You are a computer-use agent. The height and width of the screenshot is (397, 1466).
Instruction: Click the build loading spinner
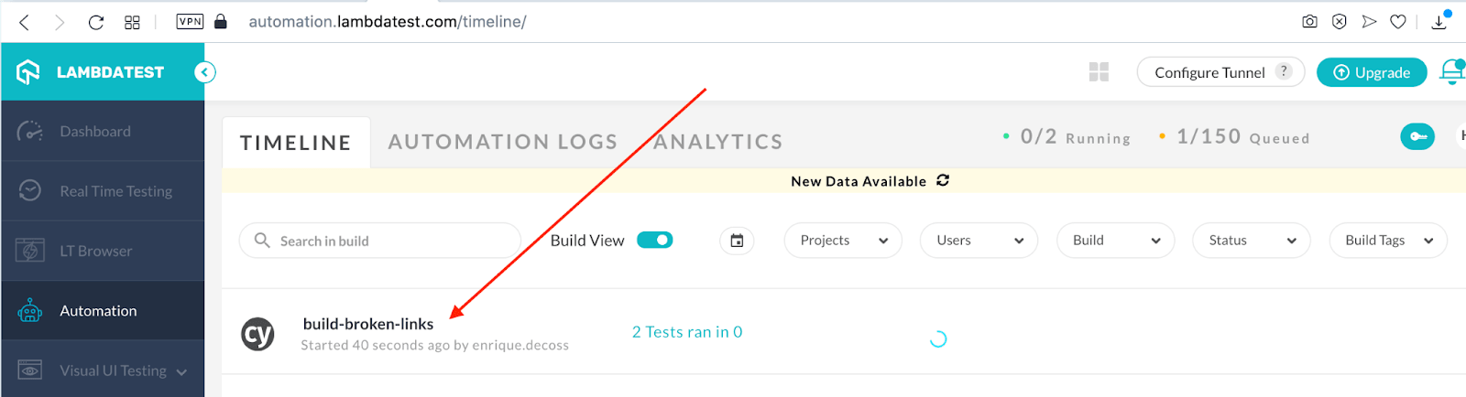coord(938,339)
